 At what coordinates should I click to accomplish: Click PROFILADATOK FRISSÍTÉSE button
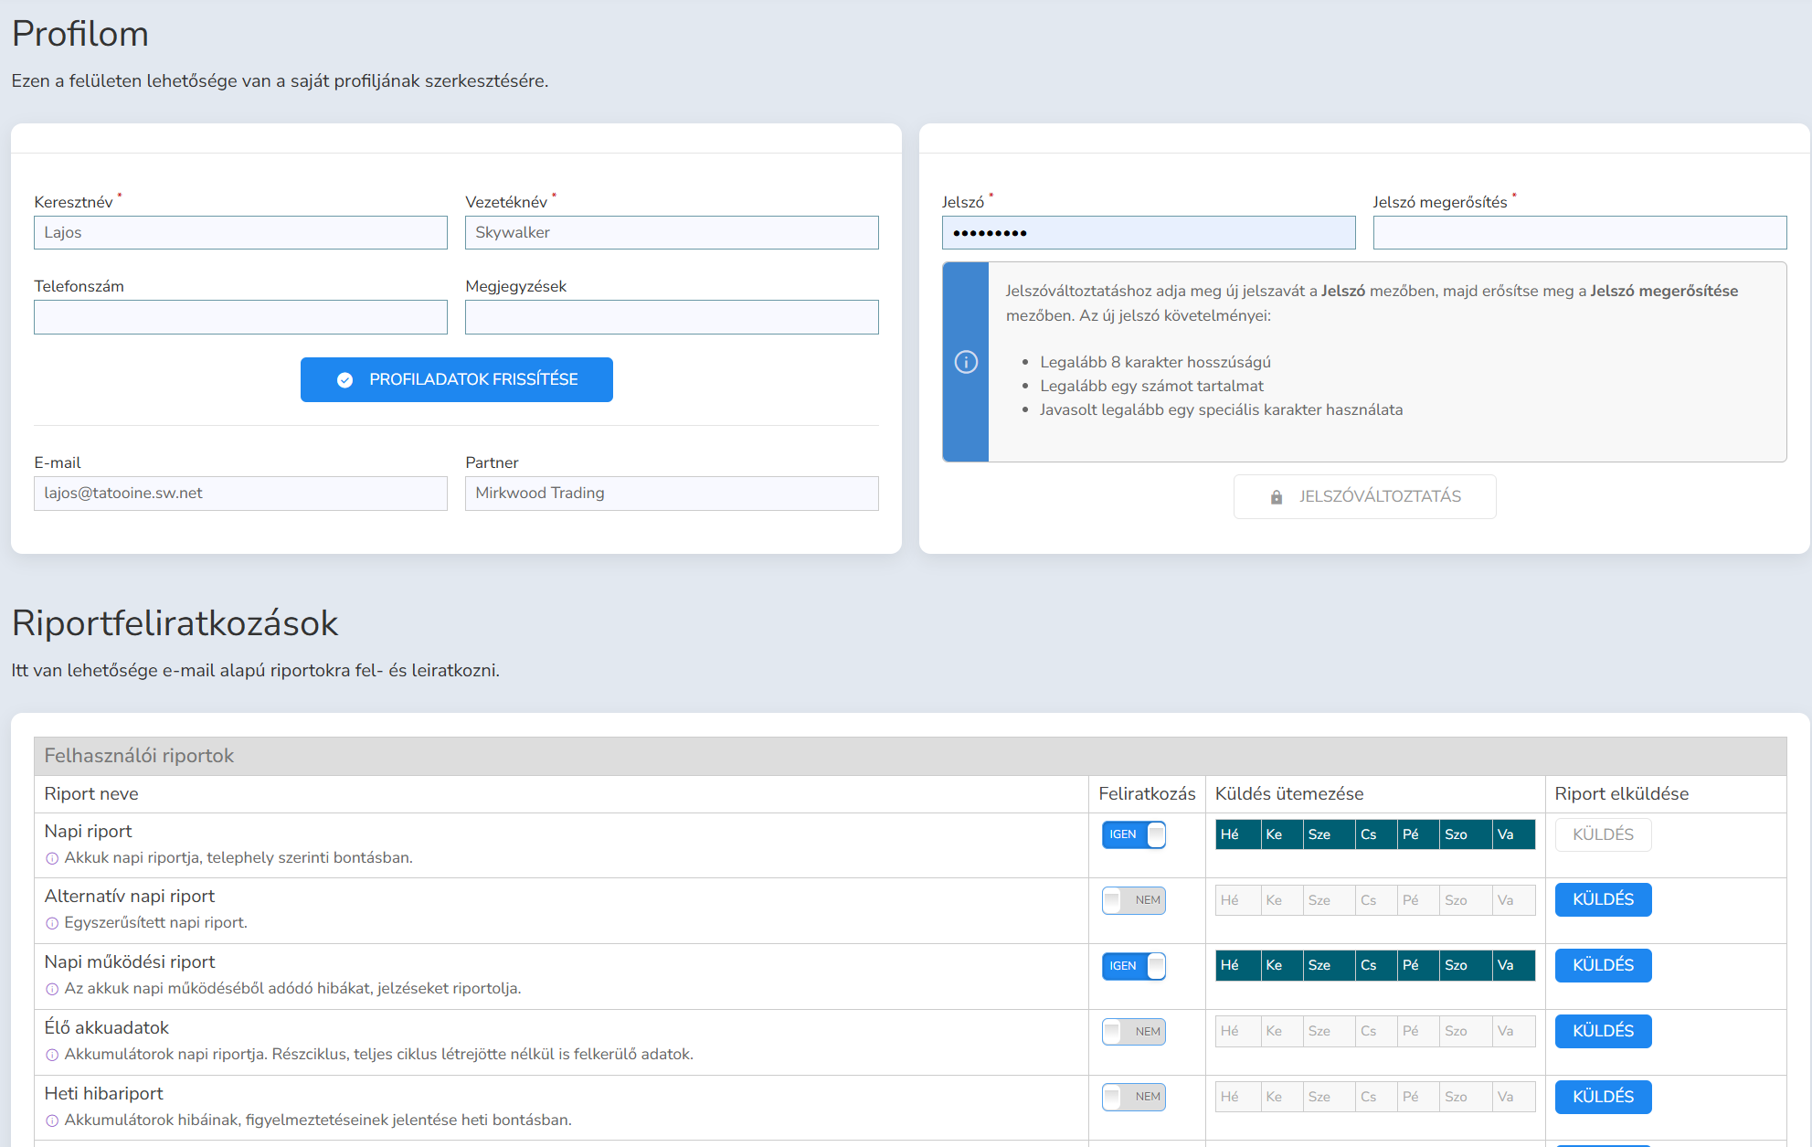[x=456, y=379]
